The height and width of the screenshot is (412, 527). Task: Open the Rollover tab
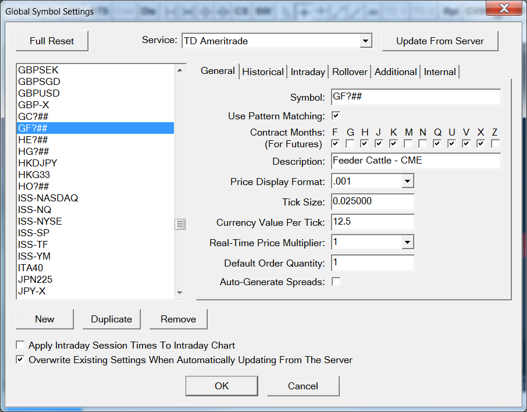coord(350,72)
